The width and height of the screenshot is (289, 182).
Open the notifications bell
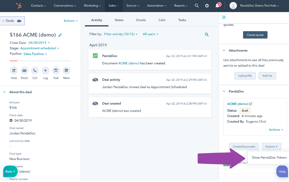(x=218, y=5)
